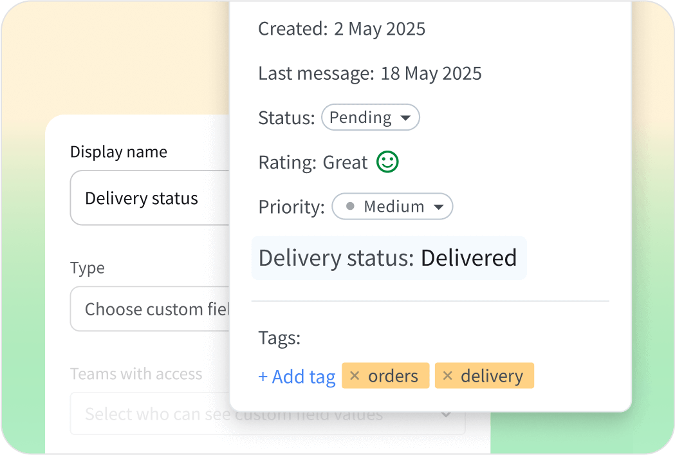Image resolution: width=675 pixels, height=455 pixels.
Task: Click the + Add tag link
Action: (x=297, y=376)
